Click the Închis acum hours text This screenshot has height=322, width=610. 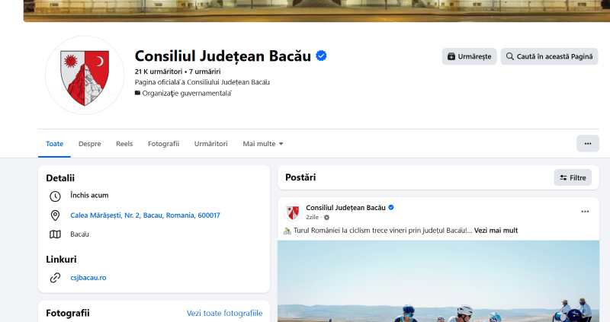click(89, 196)
